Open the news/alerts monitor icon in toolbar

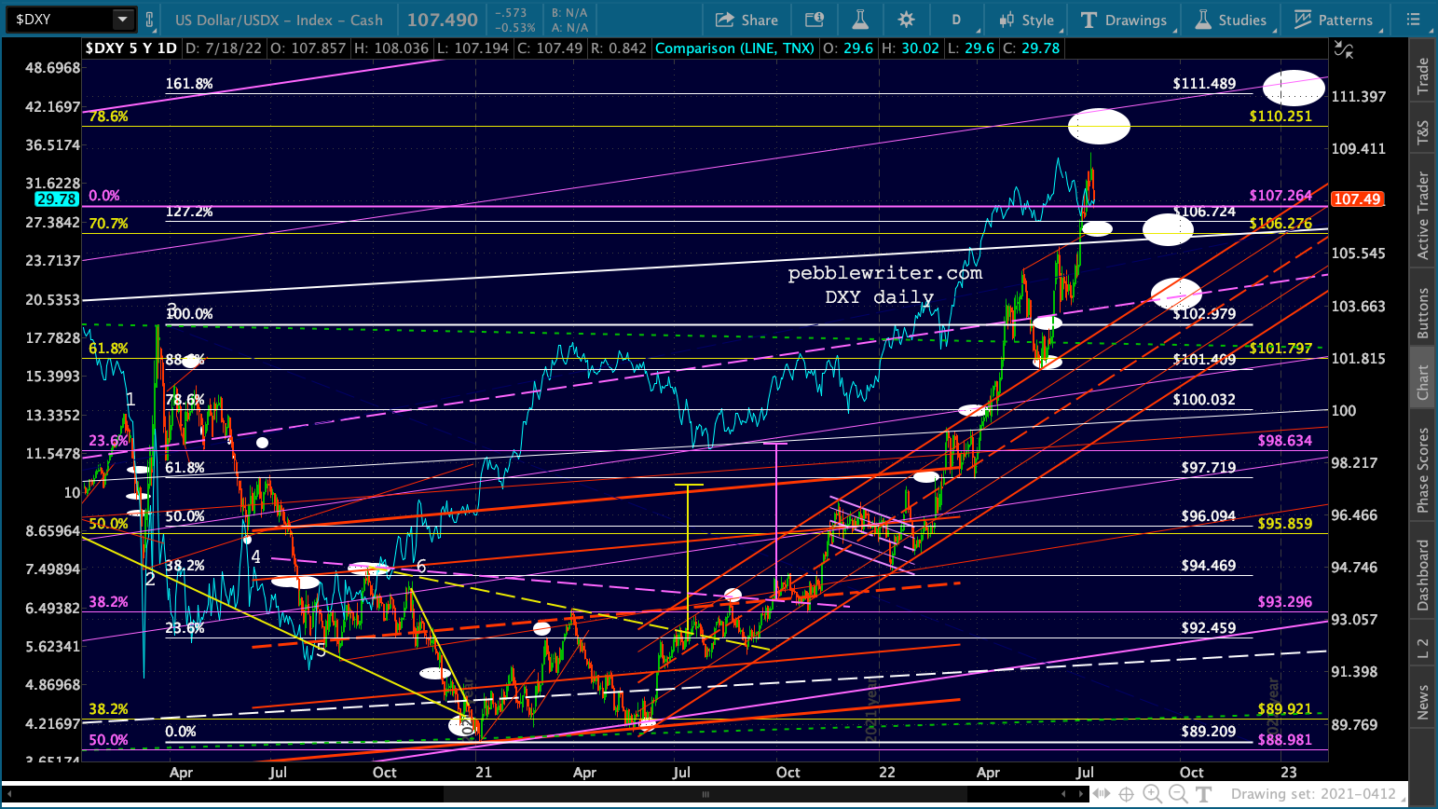[814, 20]
